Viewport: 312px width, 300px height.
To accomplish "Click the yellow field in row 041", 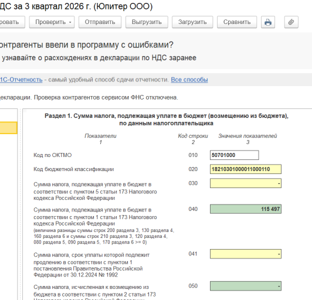I will pyautogui.click(x=246, y=254).
